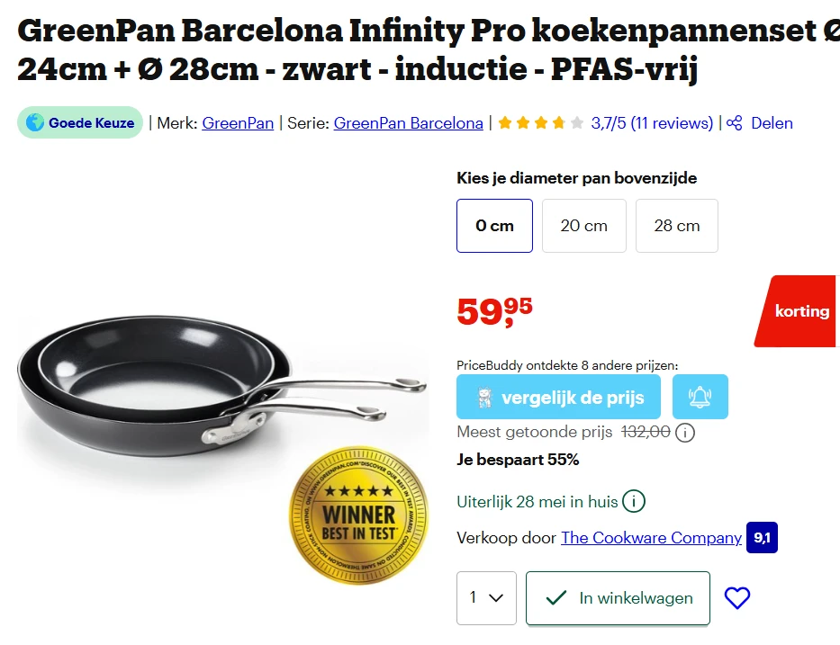Screen dimensions: 840x645
Task: Click the Winner Best in Test gold badge
Action: [x=358, y=515]
